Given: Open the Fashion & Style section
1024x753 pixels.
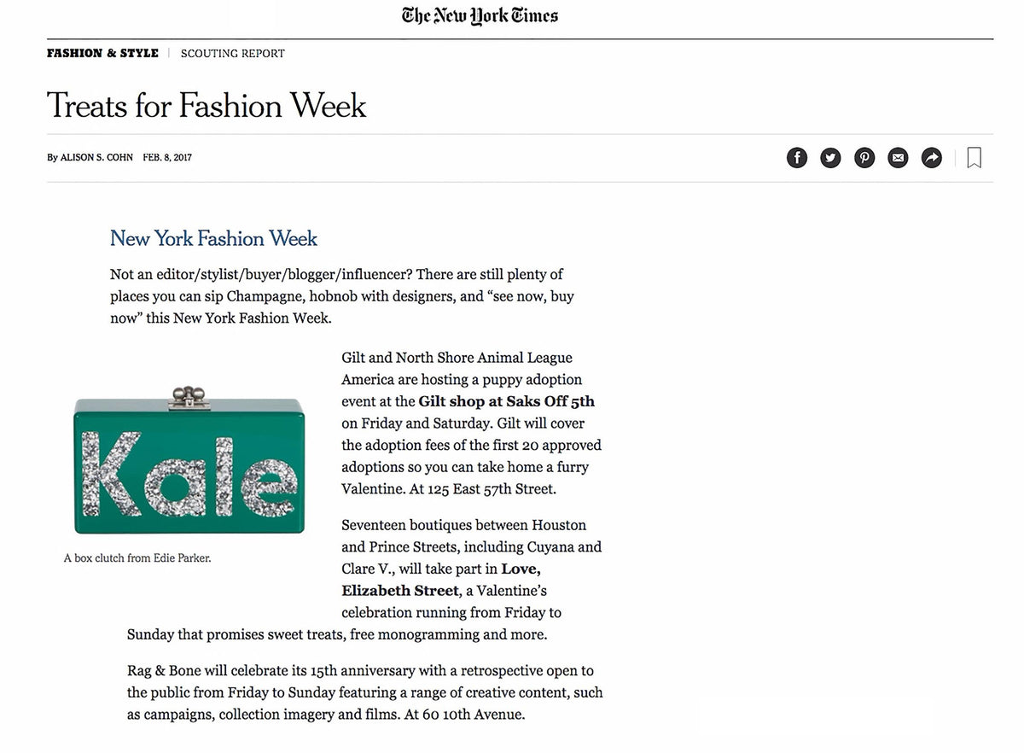Looking at the screenshot, I should 102,52.
